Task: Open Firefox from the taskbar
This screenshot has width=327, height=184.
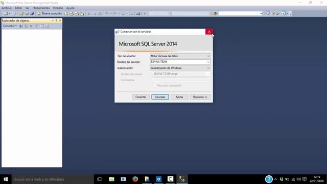Action: pos(135,179)
